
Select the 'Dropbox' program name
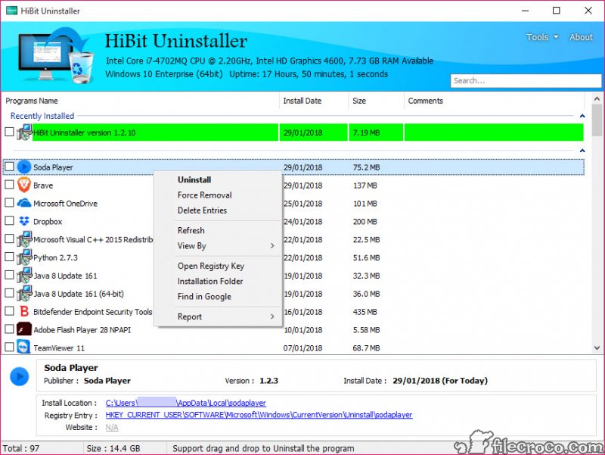(48, 222)
